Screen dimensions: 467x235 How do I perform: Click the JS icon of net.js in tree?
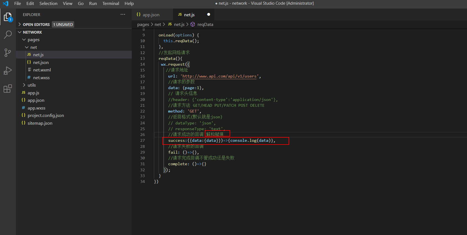point(29,55)
